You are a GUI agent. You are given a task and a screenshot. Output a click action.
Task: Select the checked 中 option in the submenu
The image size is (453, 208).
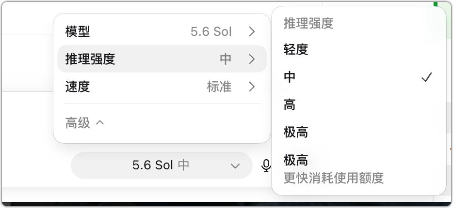pos(359,77)
